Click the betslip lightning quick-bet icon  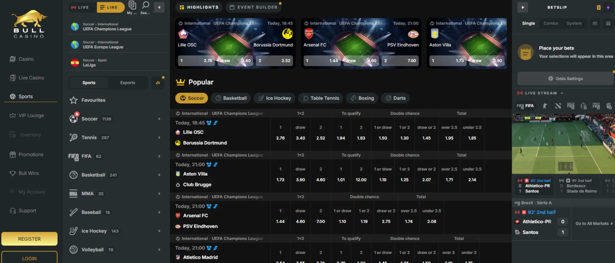pyautogui.click(x=608, y=7)
